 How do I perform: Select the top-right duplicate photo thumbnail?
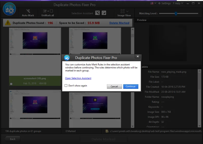pyautogui.click(x=95, y=41)
